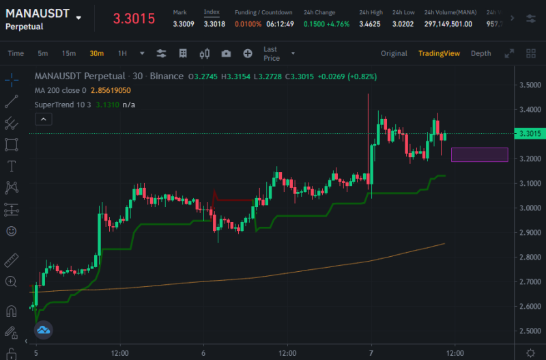Select the XABCD pattern tool
This screenshot has height=360, width=546.
coord(12,187)
